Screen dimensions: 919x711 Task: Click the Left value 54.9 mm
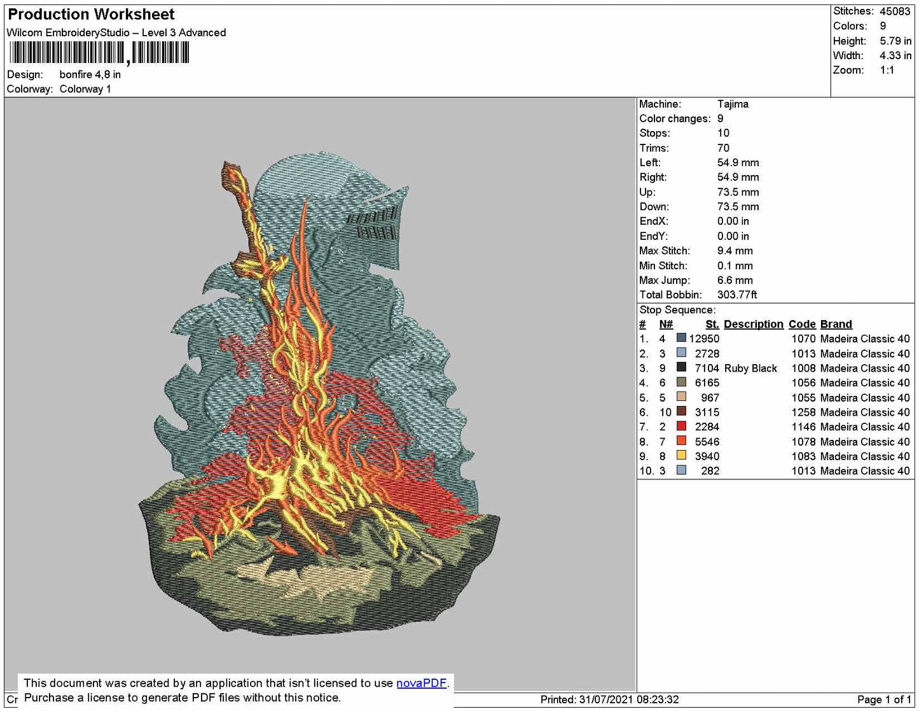(x=738, y=162)
